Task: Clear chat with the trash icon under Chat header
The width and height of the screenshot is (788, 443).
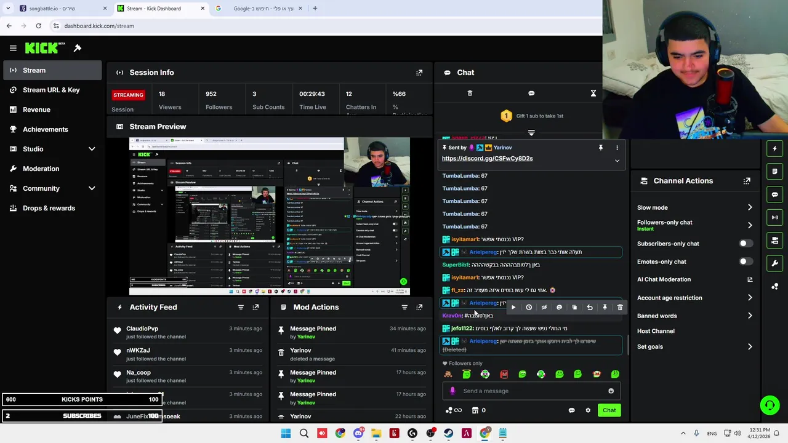Action: coord(470,94)
